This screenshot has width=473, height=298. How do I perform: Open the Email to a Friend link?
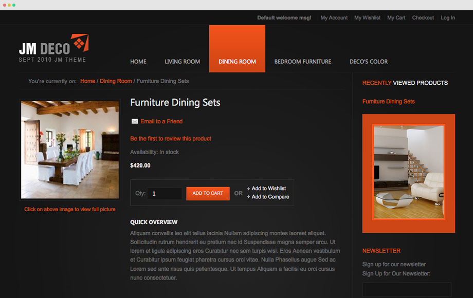click(161, 121)
